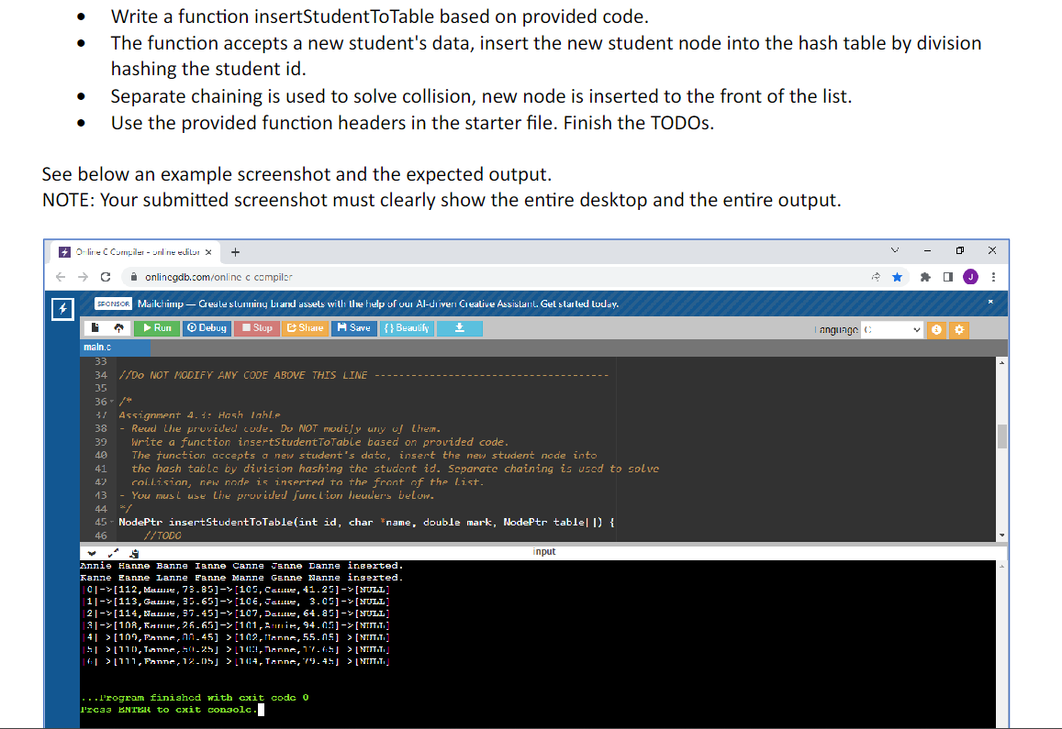Switch to the main.c tab
The width and height of the screenshot is (1062, 729).
(x=99, y=347)
